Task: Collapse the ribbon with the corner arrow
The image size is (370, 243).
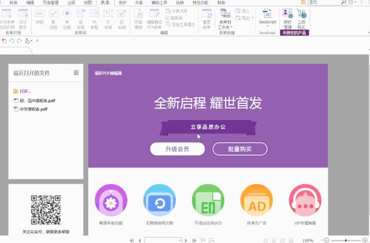Action: 368,33
